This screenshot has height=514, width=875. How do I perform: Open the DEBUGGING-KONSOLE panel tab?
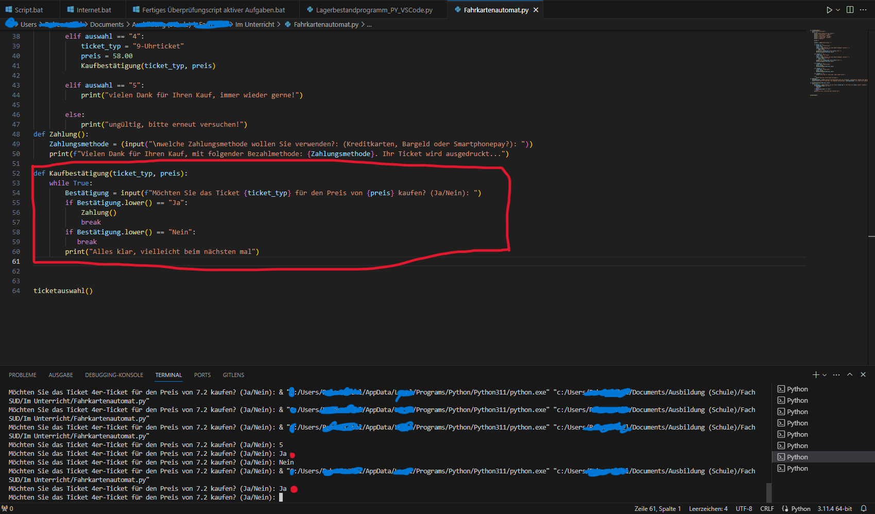[114, 375]
